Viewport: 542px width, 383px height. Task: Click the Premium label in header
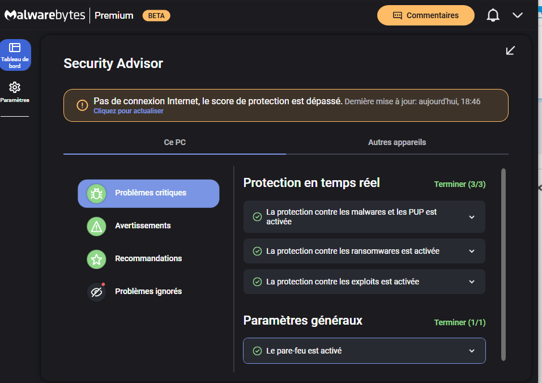pos(114,15)
